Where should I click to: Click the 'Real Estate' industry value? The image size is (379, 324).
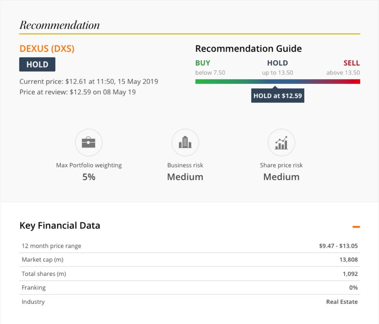point(342,302)
